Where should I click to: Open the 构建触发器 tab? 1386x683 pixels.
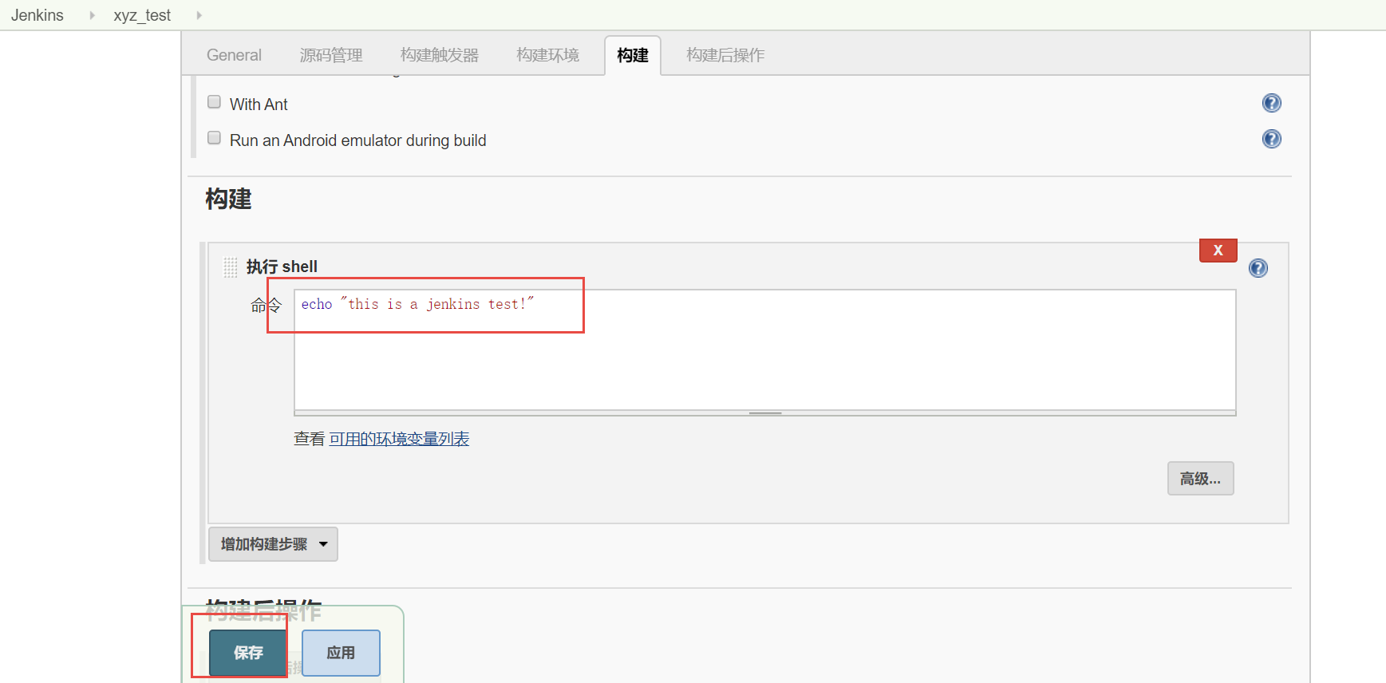click(x=439, y=55)
